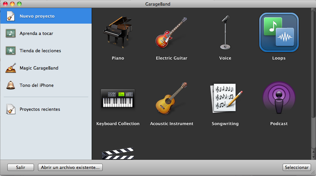Click the Tienda de lecciones star icon
The height and width of the screenshot is (176, 316).
click(x=11, y=51)
